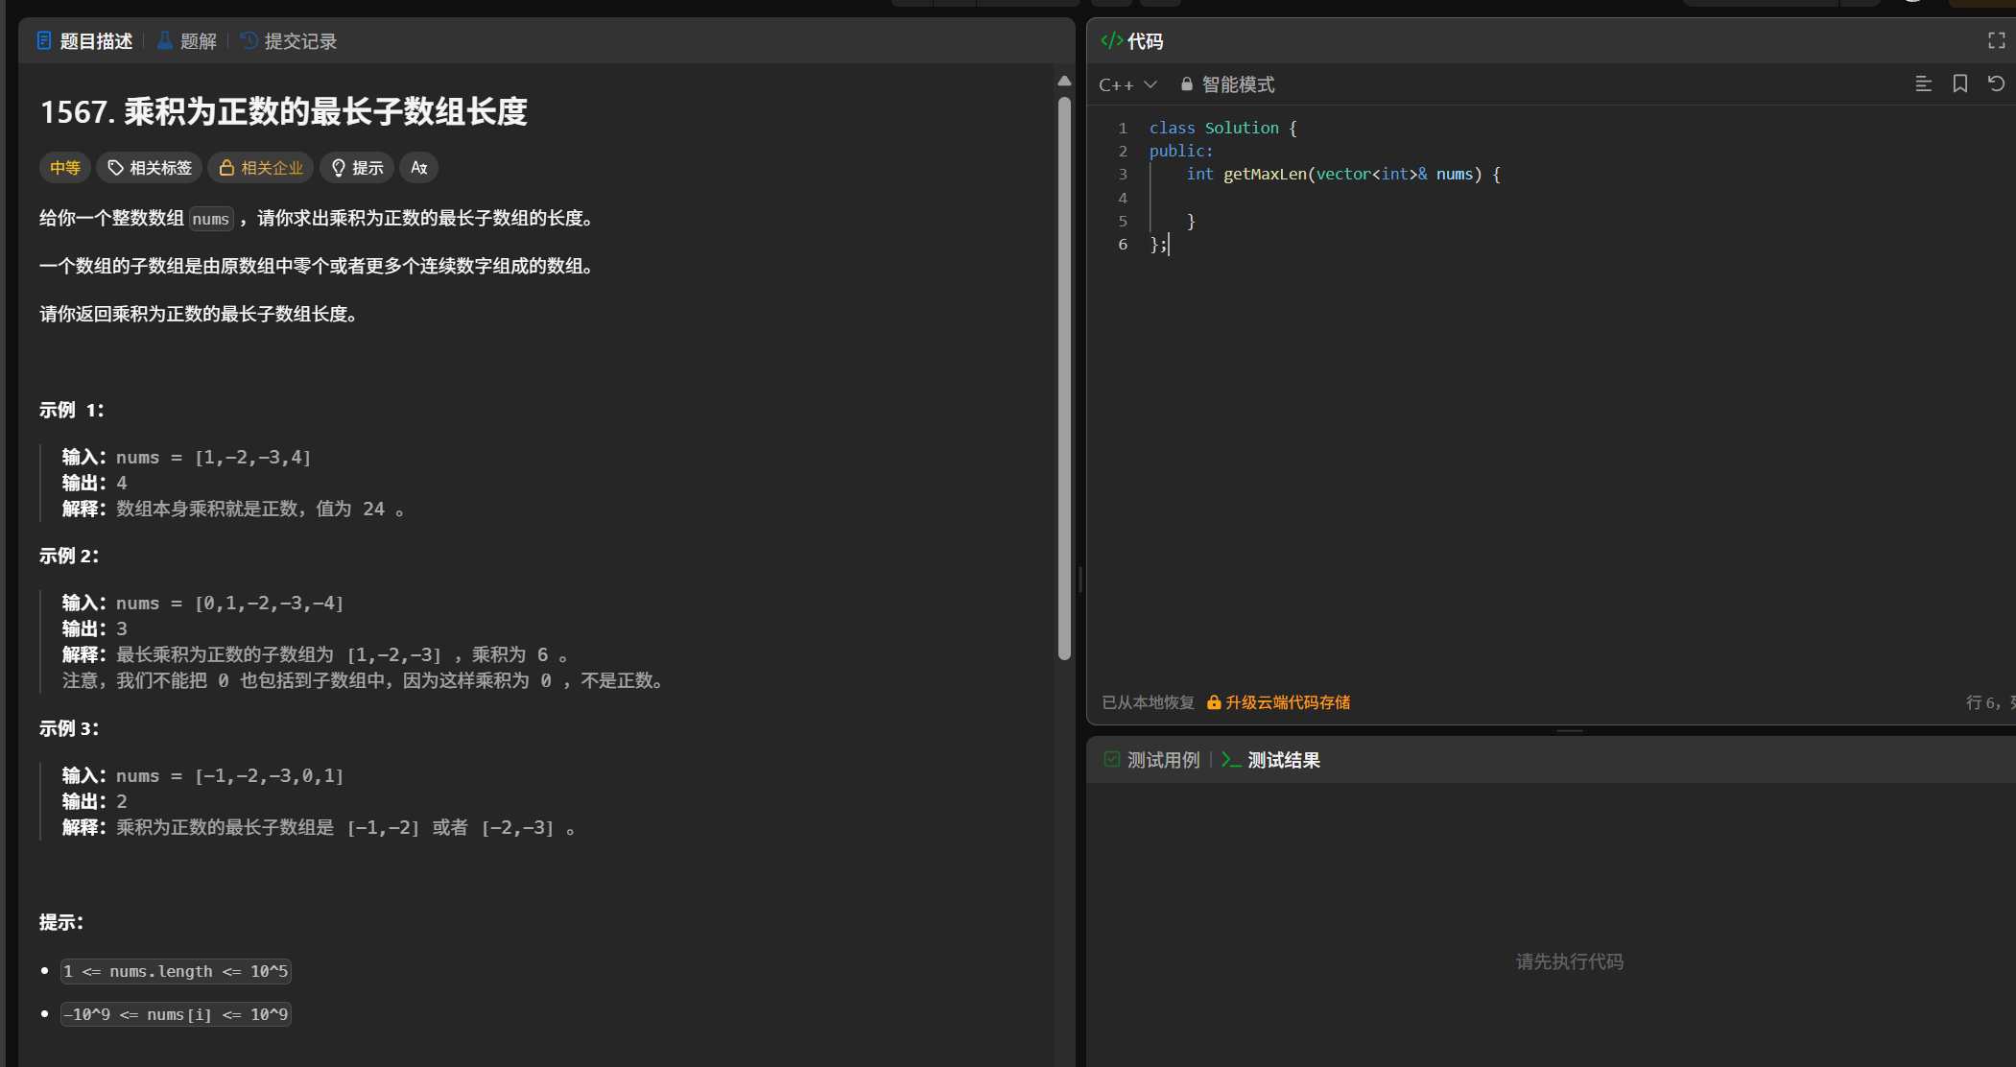Screen dimensions: 2016x1067
Task: Expand the 提示 hint section
Action: coord(357,168)
